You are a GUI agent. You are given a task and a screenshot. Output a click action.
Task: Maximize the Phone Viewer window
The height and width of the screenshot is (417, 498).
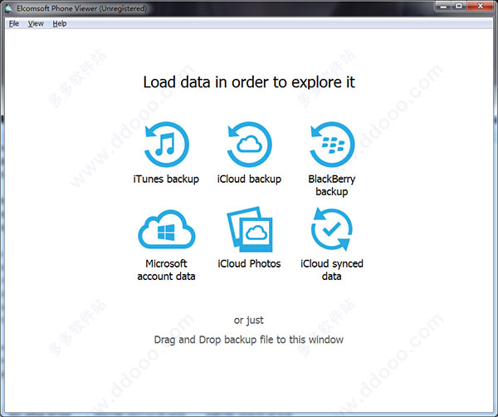point(459,6)
